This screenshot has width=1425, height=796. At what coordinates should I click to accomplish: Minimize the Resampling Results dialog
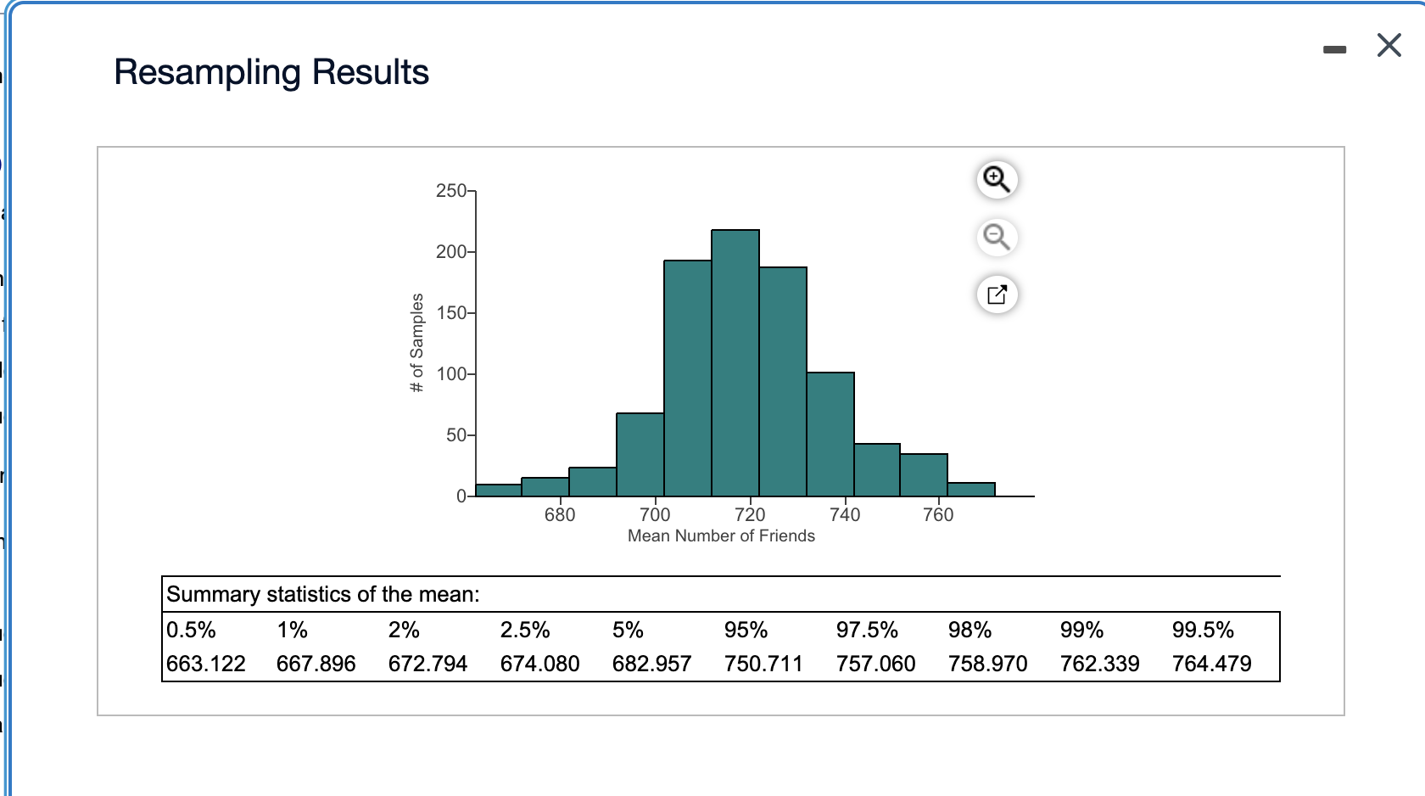[1334, 50]
